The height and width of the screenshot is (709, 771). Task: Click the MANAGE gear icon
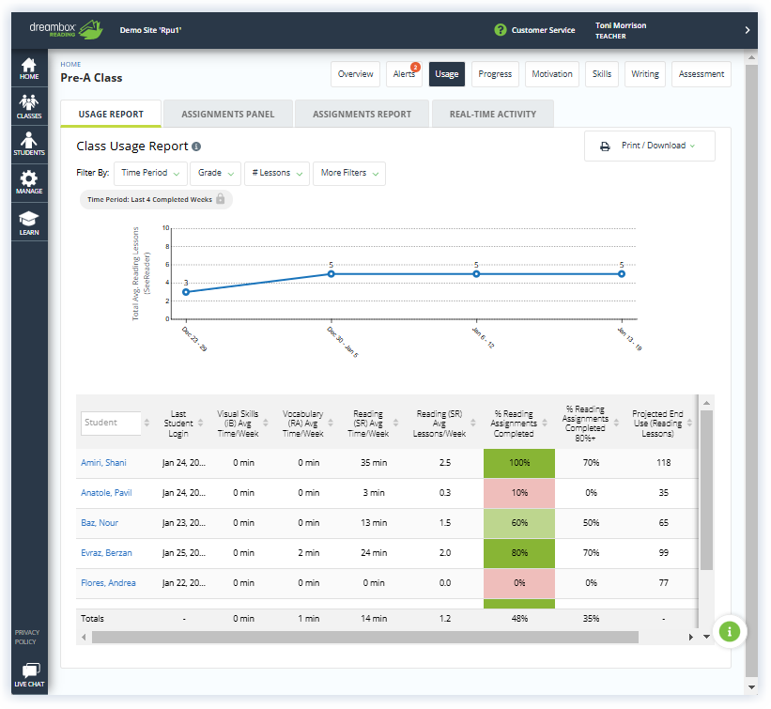[x=28, y=180]
